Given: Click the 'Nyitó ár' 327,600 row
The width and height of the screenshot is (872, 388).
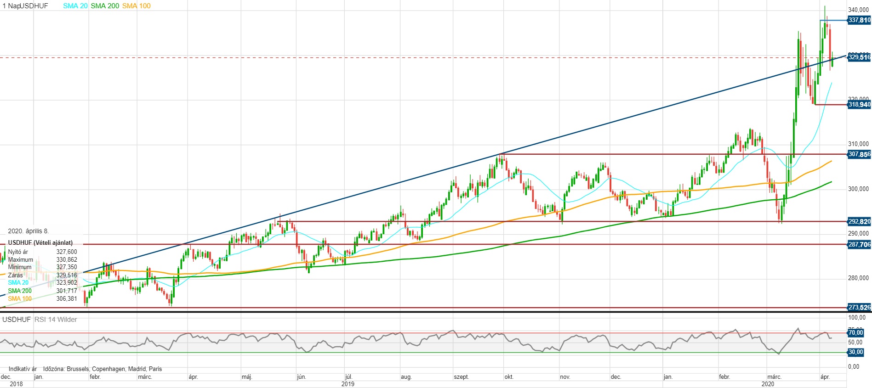Looking at the screenshot, I should pyautogui.click(x=42, y=252).
